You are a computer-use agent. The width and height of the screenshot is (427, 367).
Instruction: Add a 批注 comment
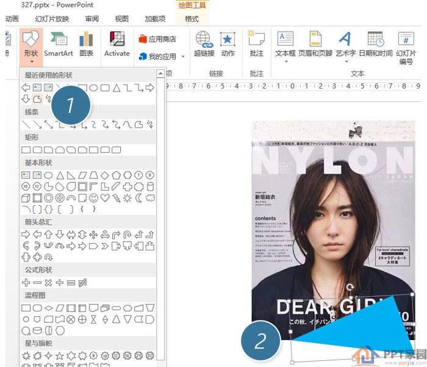tap(257, 44)
